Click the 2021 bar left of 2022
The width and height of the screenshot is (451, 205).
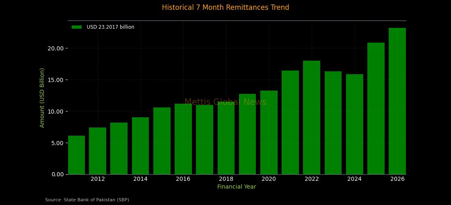click(290, 123)
